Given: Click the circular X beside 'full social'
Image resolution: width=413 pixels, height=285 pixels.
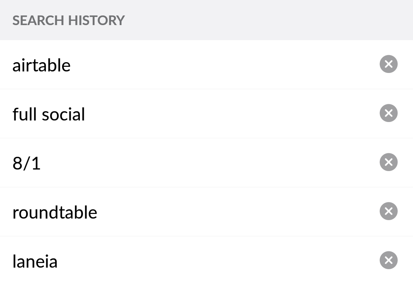Looking at the screenshot, I should tap(389, 113).
